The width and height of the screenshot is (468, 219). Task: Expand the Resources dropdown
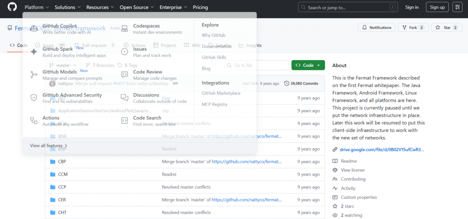point(100,7)
